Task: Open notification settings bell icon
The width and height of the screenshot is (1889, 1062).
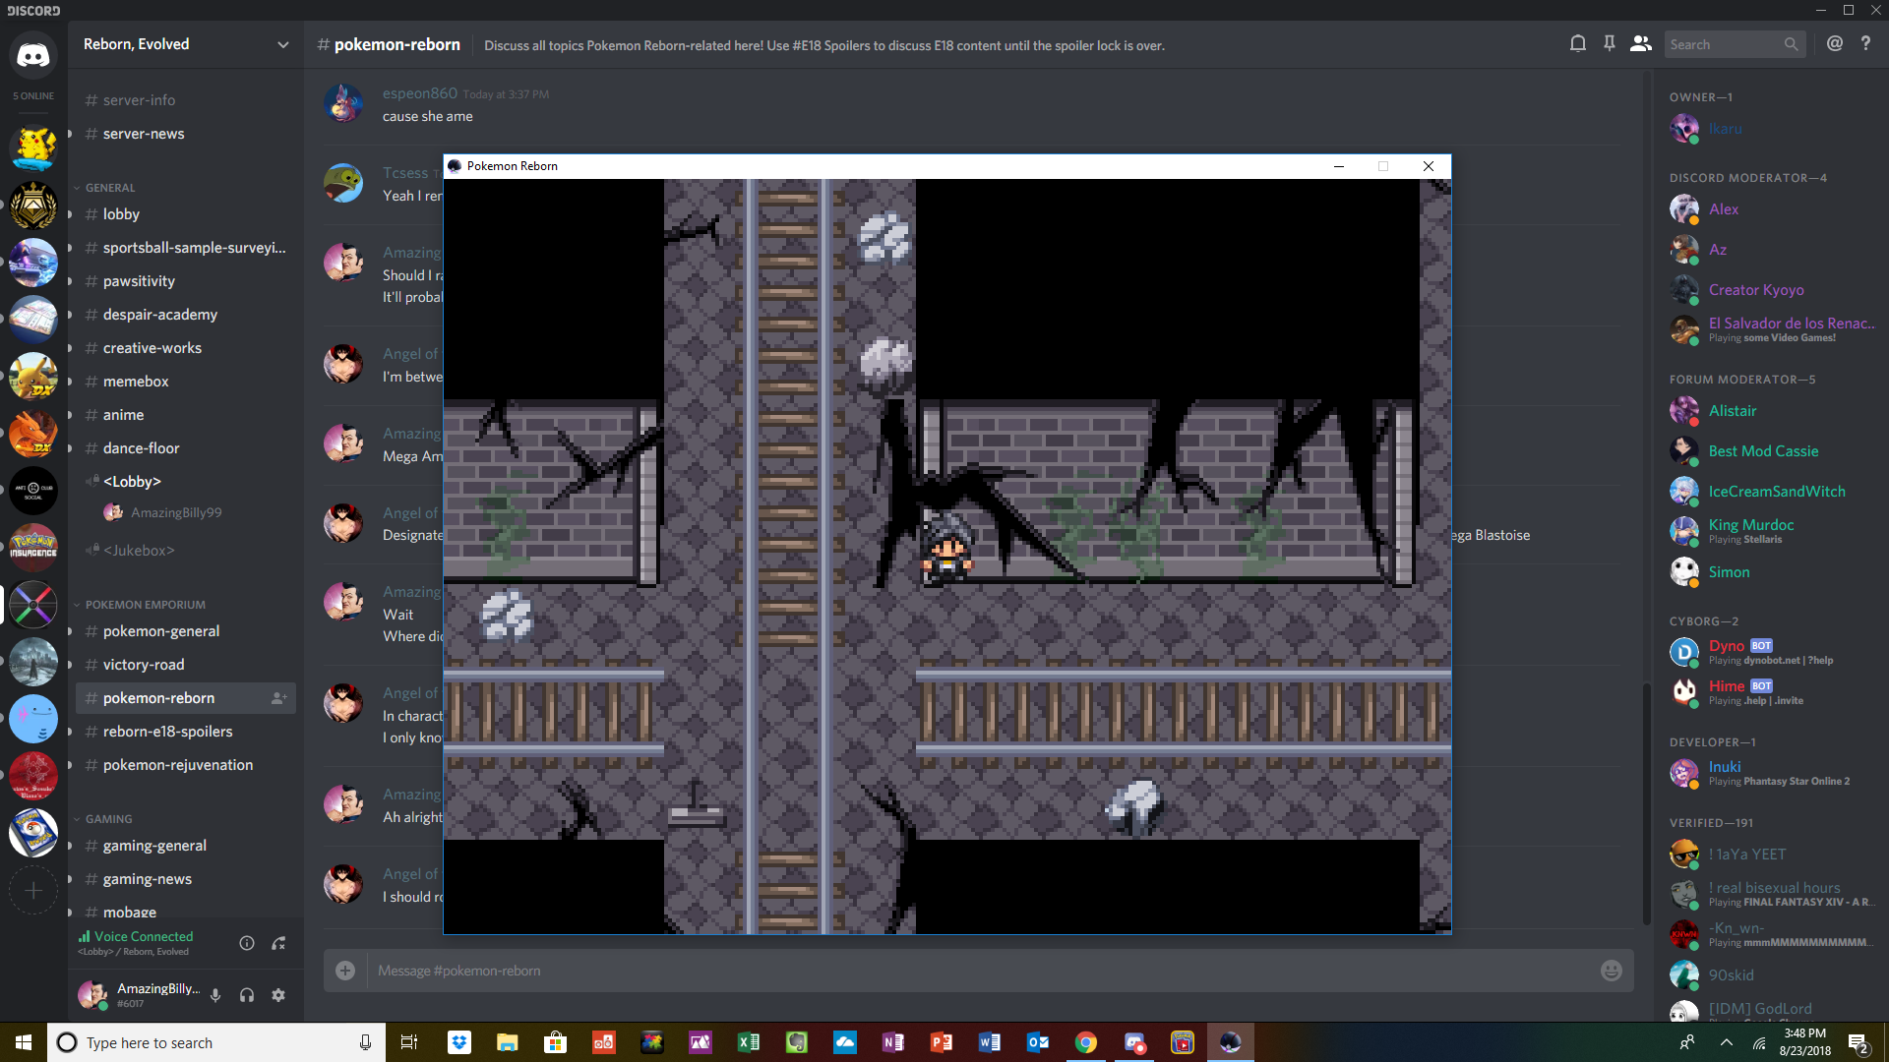Action: coord(1578,44)
